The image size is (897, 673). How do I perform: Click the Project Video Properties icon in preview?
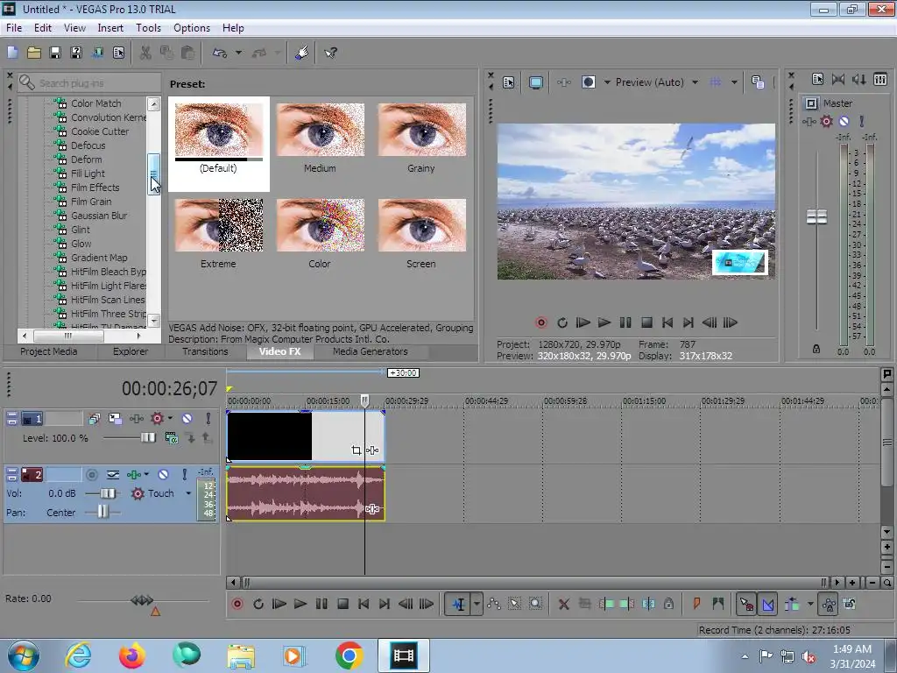pyautogui.click(x=509, y=82)
